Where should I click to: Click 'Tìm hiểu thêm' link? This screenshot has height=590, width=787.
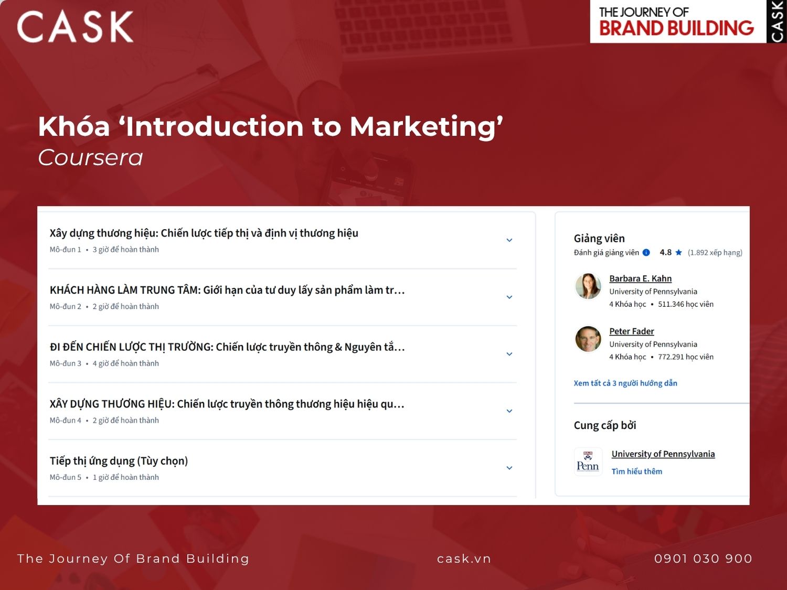[637, 471]
